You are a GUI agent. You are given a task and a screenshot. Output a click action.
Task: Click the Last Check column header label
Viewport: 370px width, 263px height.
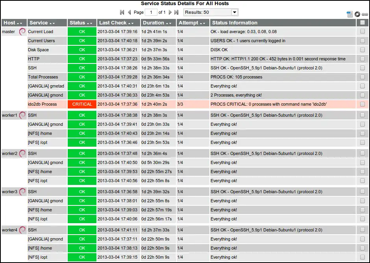coord(113,23)
